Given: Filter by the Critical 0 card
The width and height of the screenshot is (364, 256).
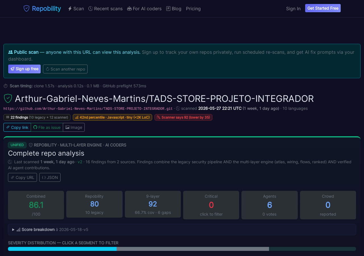Looking at the screenshot, I should tap(211, 205).
